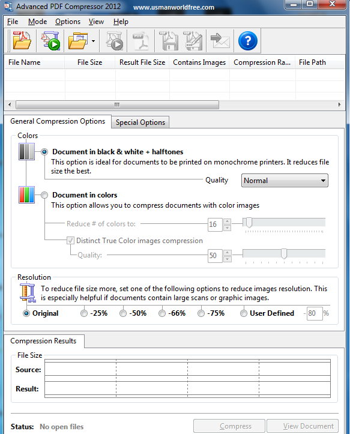The height and width of the screenshot is (434, 350).
Task: Maximize the Advanced PDF Compressor window
Action: pyautogui.click(x=310, y=4)
